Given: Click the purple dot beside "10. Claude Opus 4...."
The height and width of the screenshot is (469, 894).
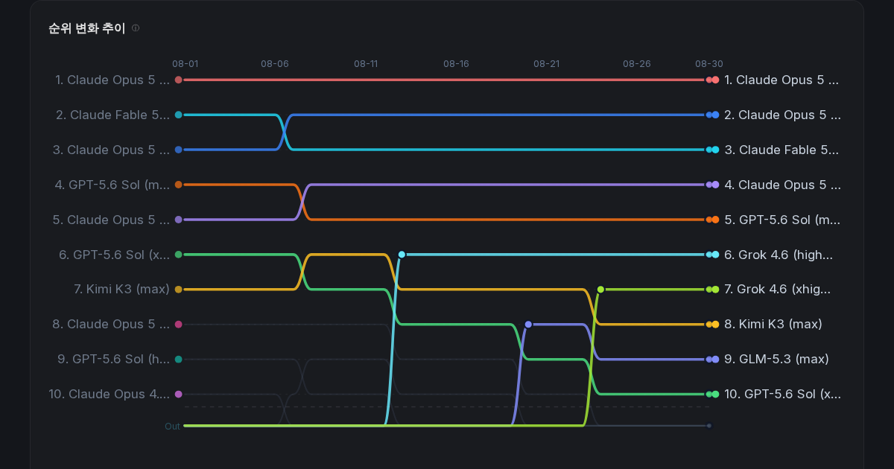Looking at the screenshot, I should [x=178, y=394].
